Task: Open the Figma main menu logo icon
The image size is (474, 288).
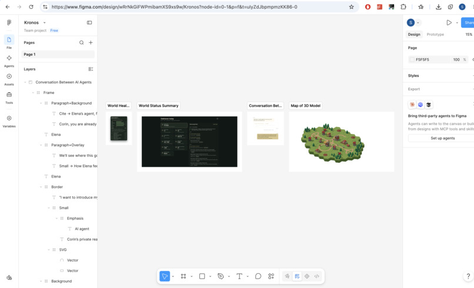Action: 9,22
